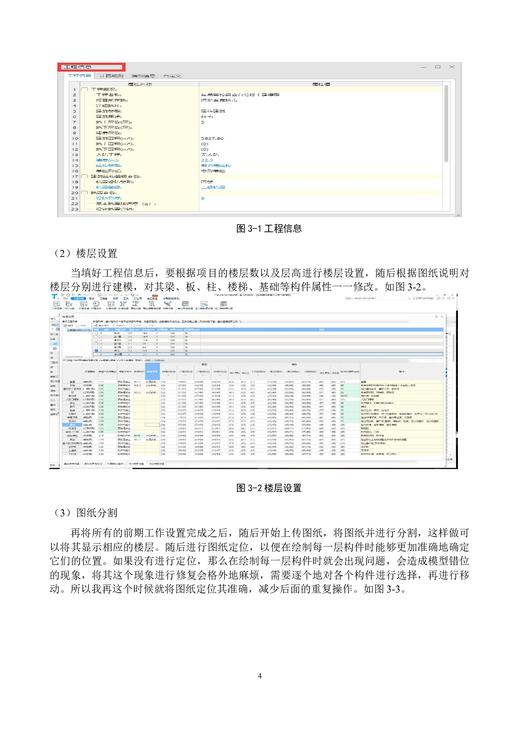Click the figure caption 图 3-1 工程信息
The width and height of the screenshot is (519, 734).
tap(269, 228)
